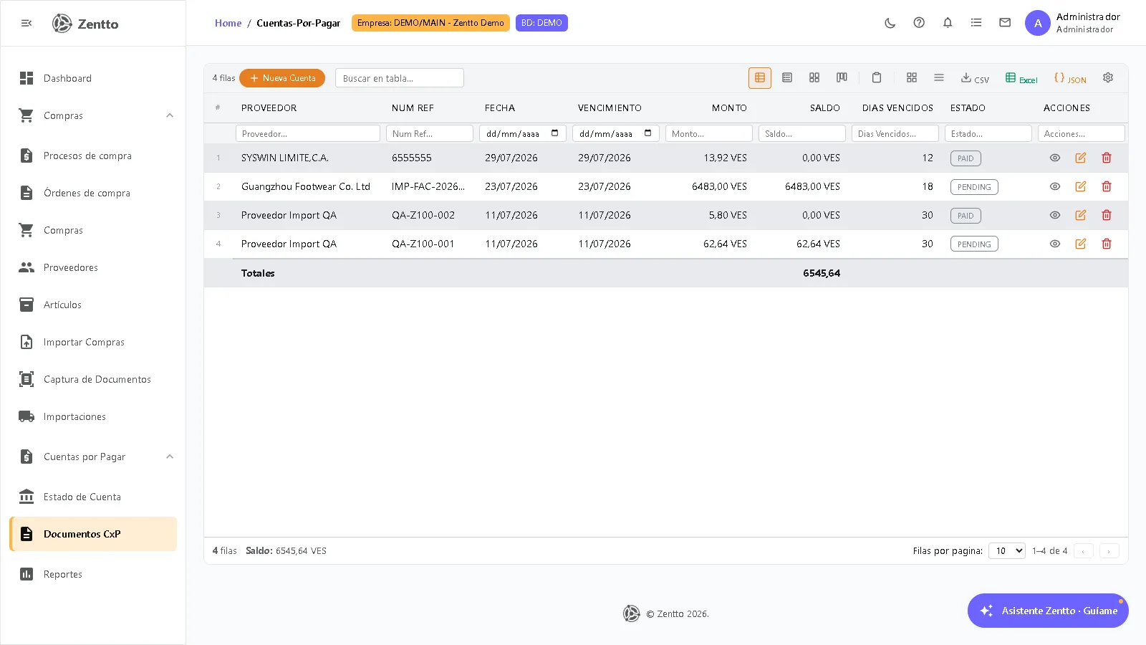Collapse Cuentas por Pagar section chevron
The width and height of the screenshot is (1146, 645).
point(170,457)
